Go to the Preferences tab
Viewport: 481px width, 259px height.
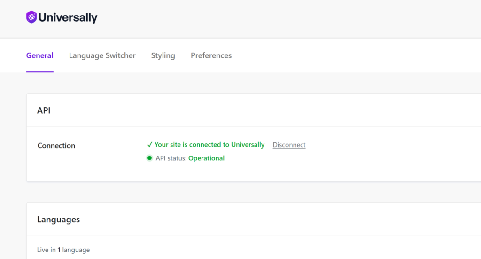(x=211, y=55)
